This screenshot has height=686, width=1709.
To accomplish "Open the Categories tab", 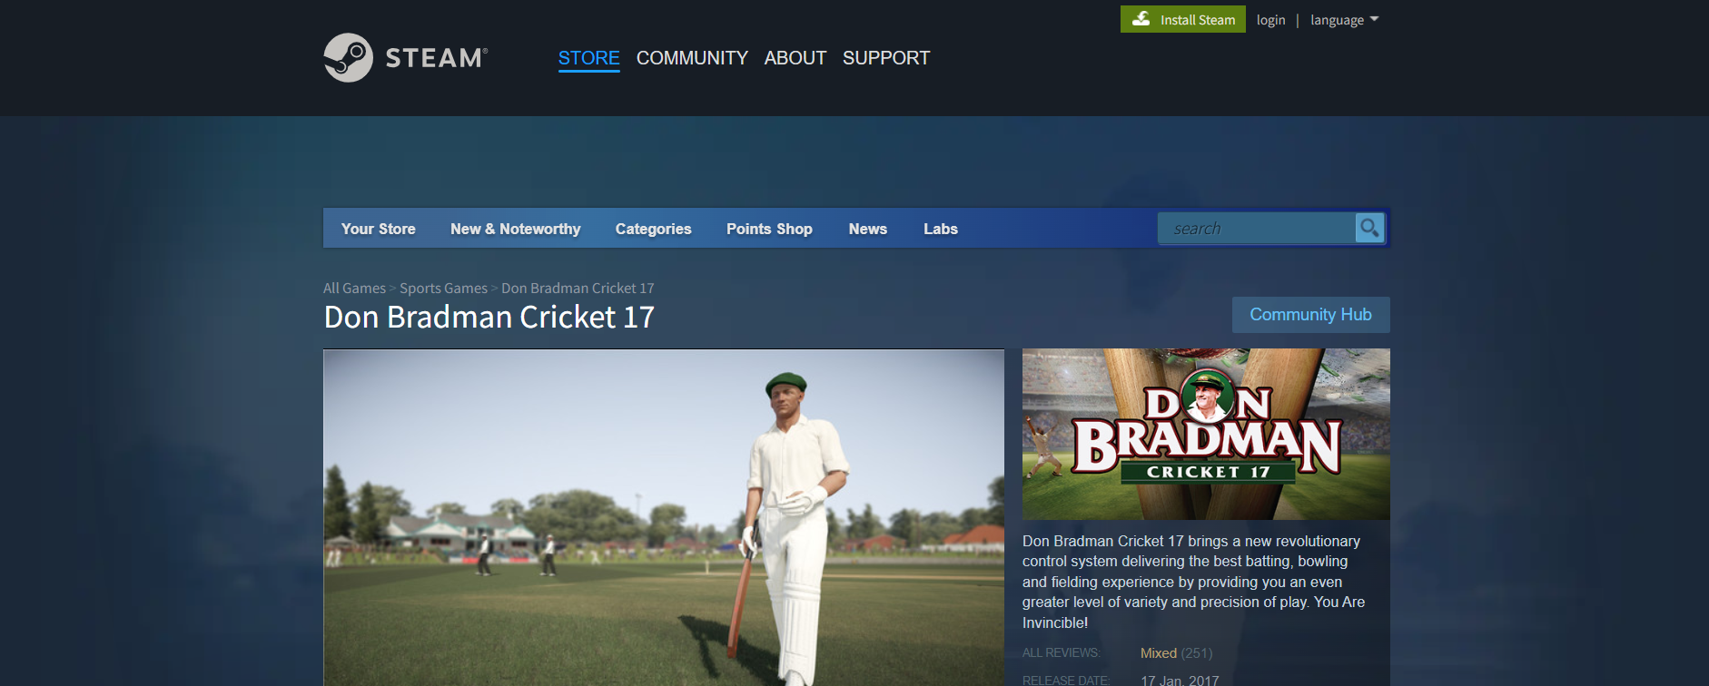I will [x=653, y=229].
